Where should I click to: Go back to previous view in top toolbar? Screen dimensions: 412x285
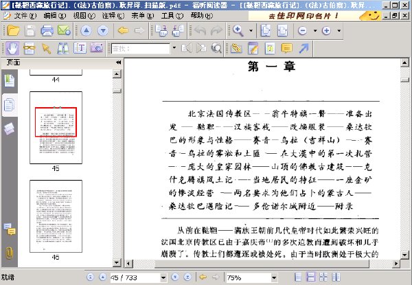coord(123,31)
